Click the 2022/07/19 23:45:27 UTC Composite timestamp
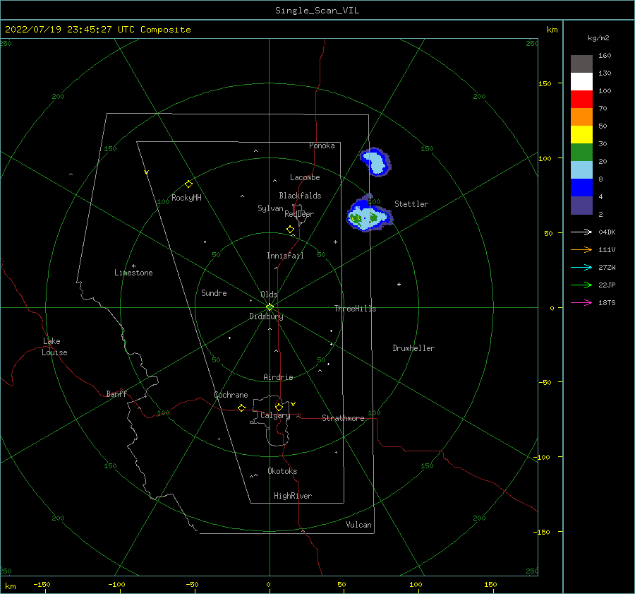Viewport: 635px width, 594px height. point(98,30)
